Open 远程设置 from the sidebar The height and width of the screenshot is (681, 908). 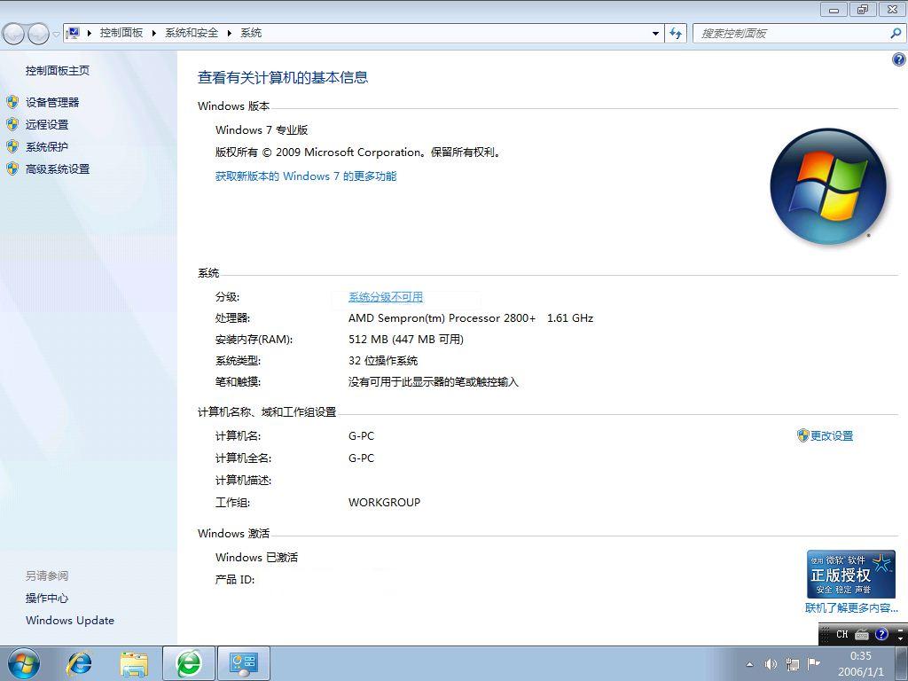(47, 124)
